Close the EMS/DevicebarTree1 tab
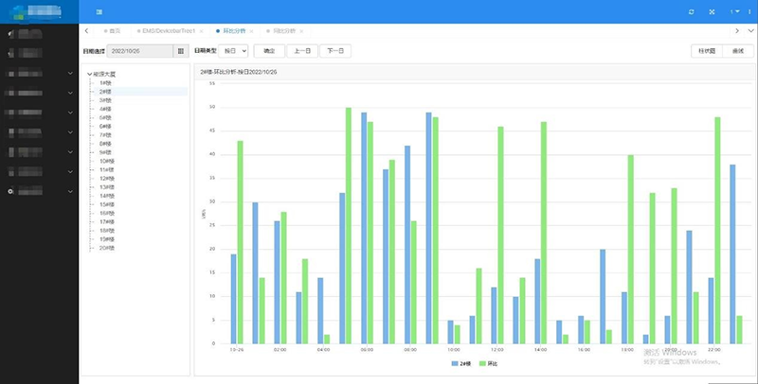This screenshot has height=384, width=758. click(203, 31)
